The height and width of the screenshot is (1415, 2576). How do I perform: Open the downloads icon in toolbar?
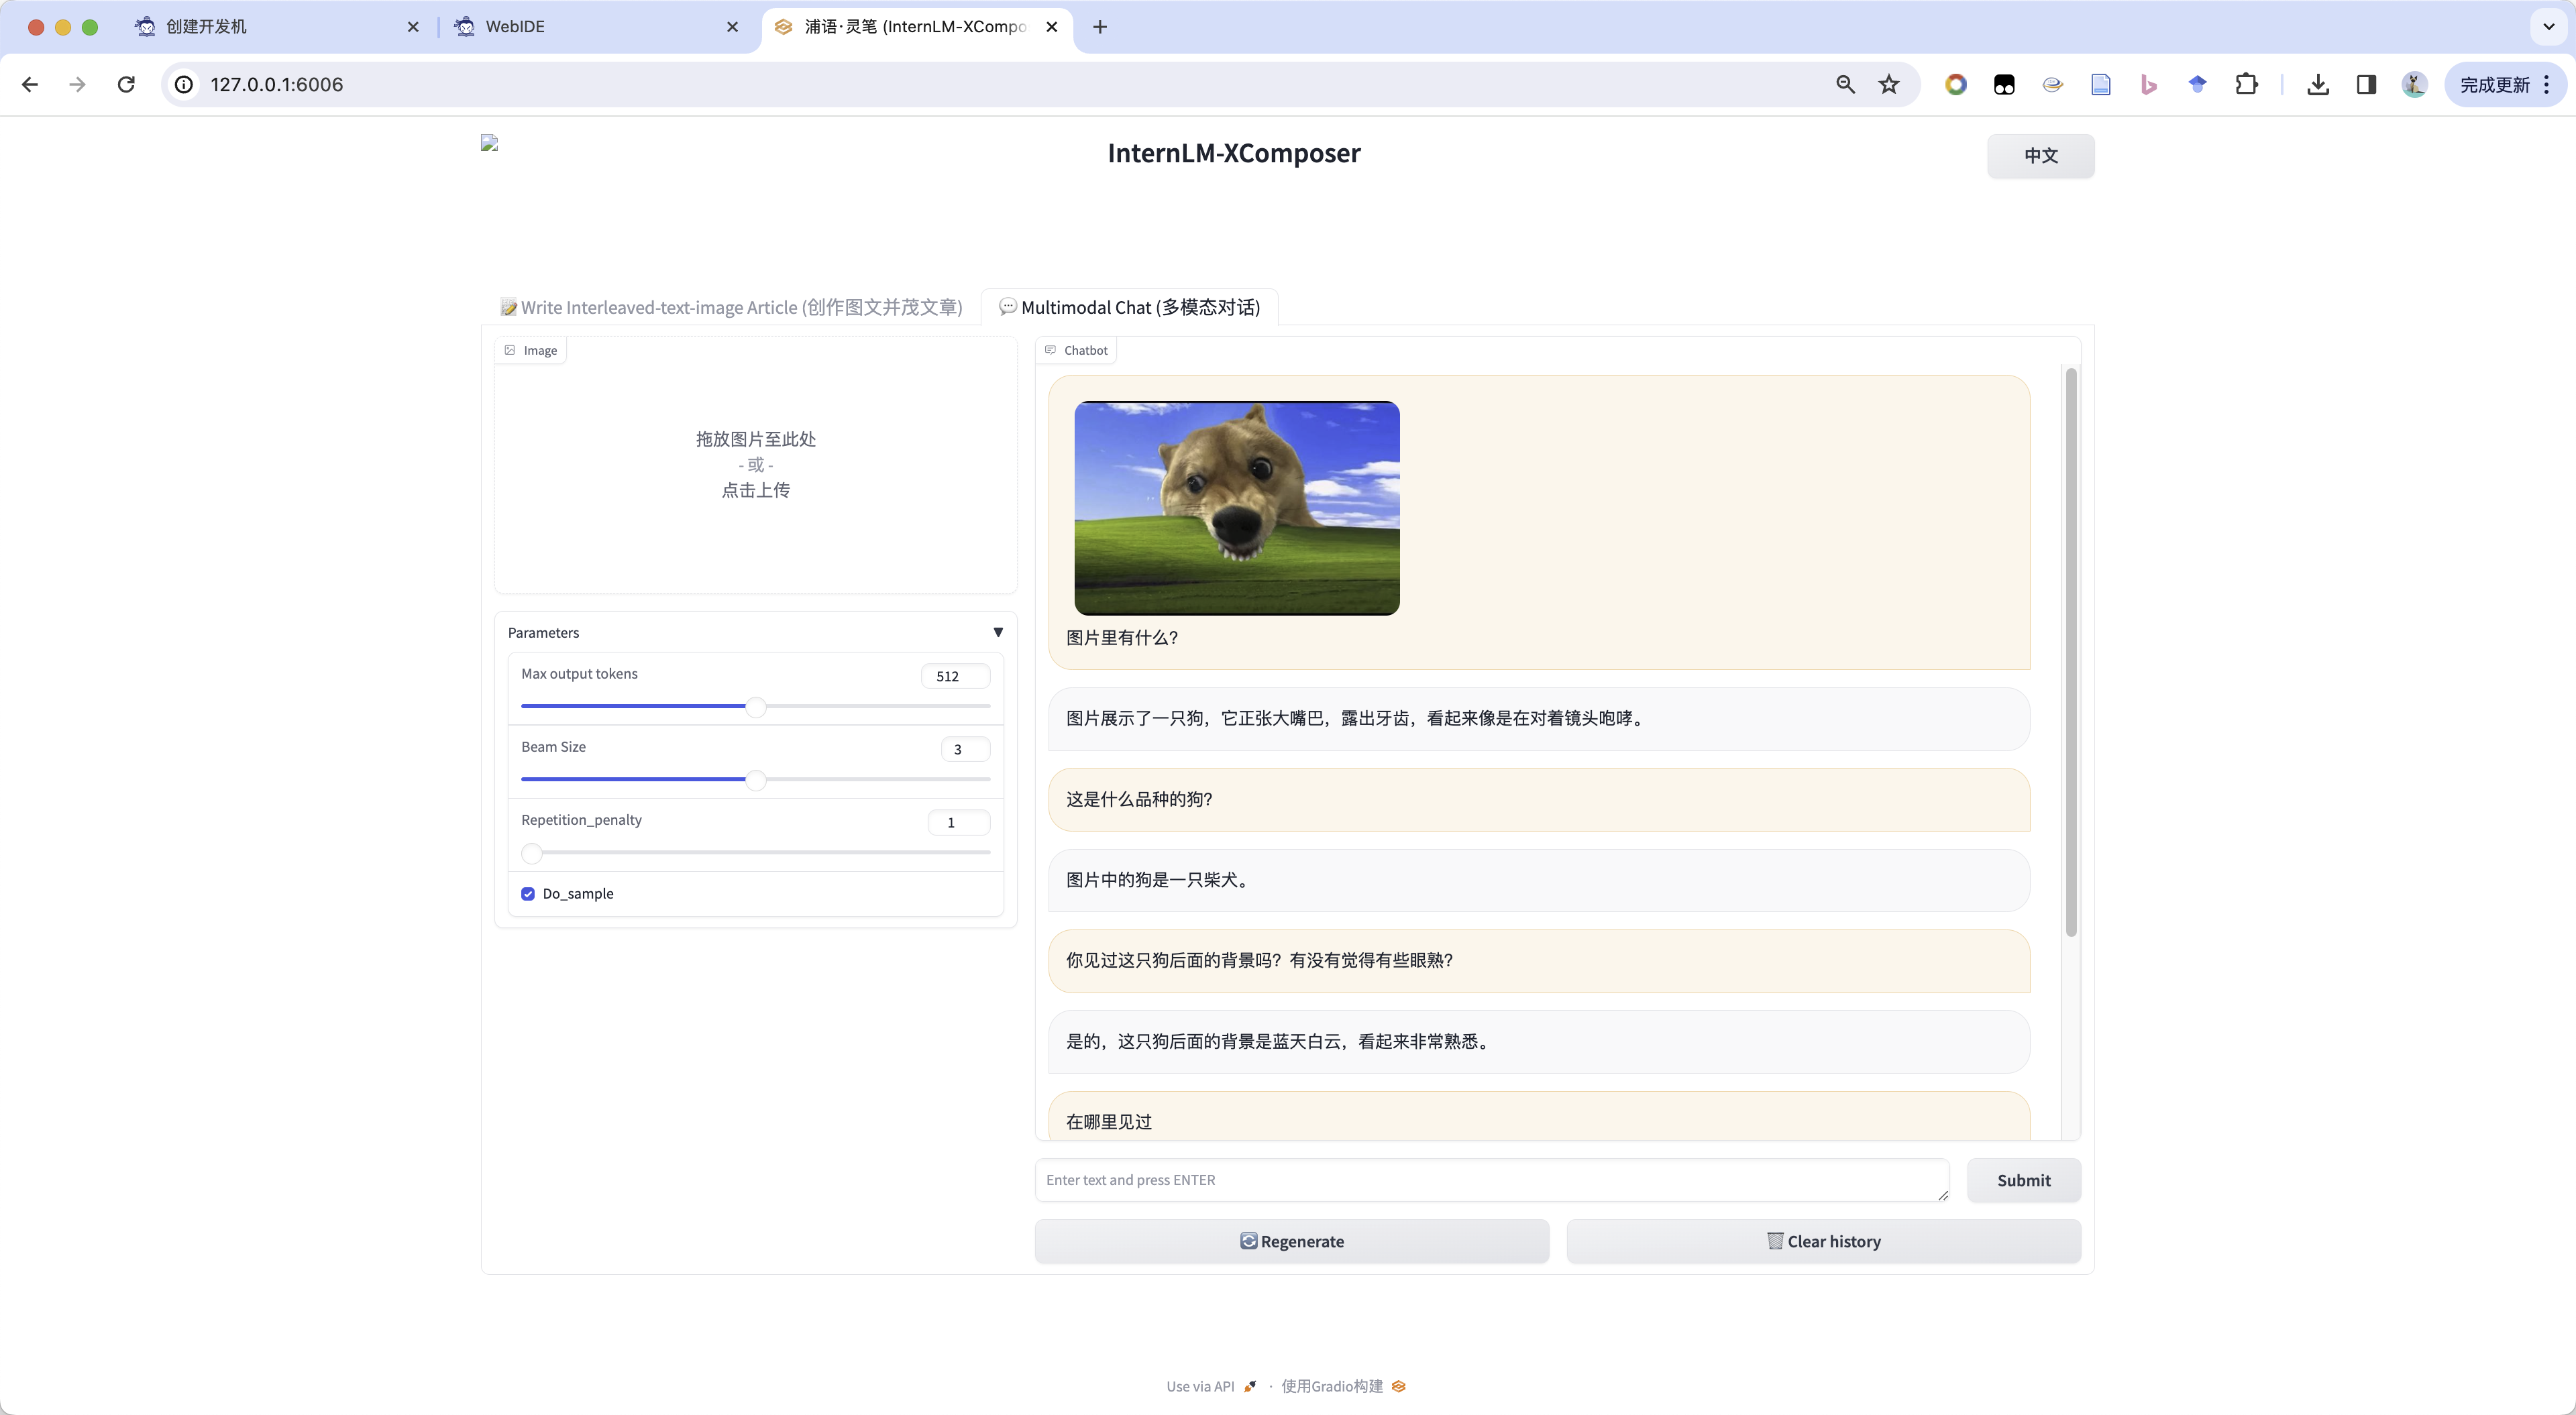tap(2317, 85)
